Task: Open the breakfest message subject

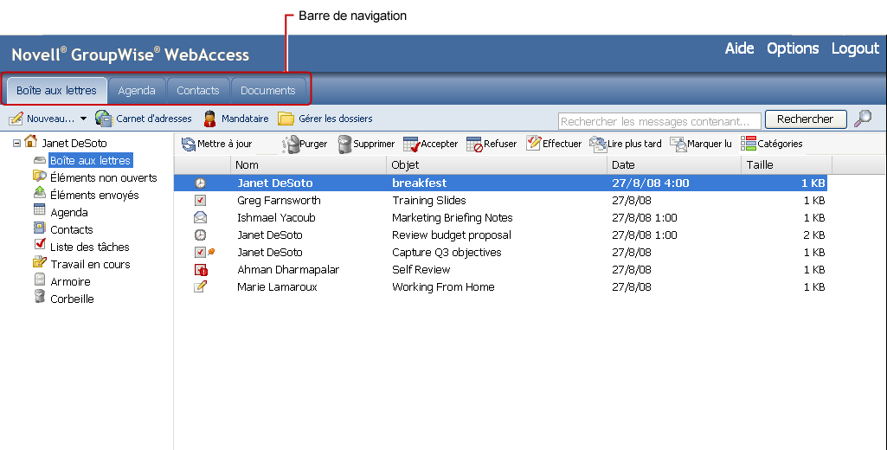Action: click(x=419, y=183)
